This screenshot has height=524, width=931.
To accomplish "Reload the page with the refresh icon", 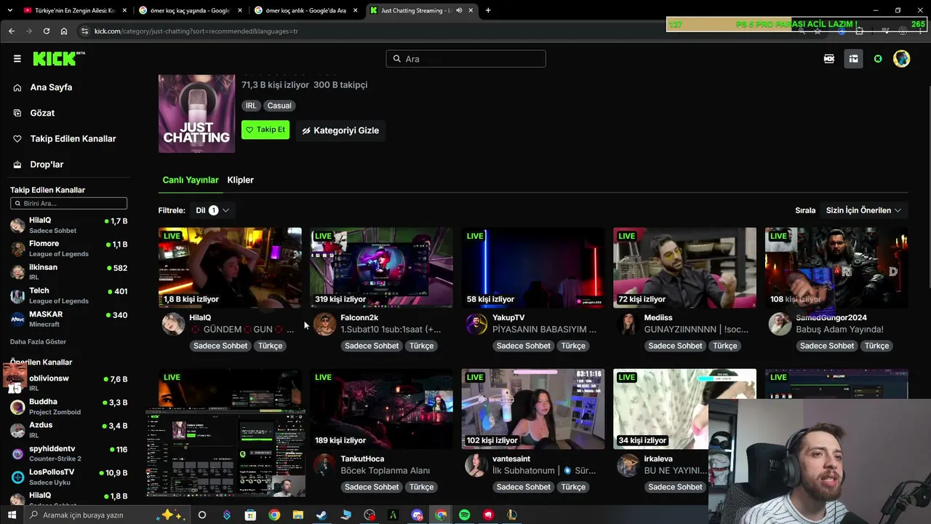I will (x=47, y=31).
